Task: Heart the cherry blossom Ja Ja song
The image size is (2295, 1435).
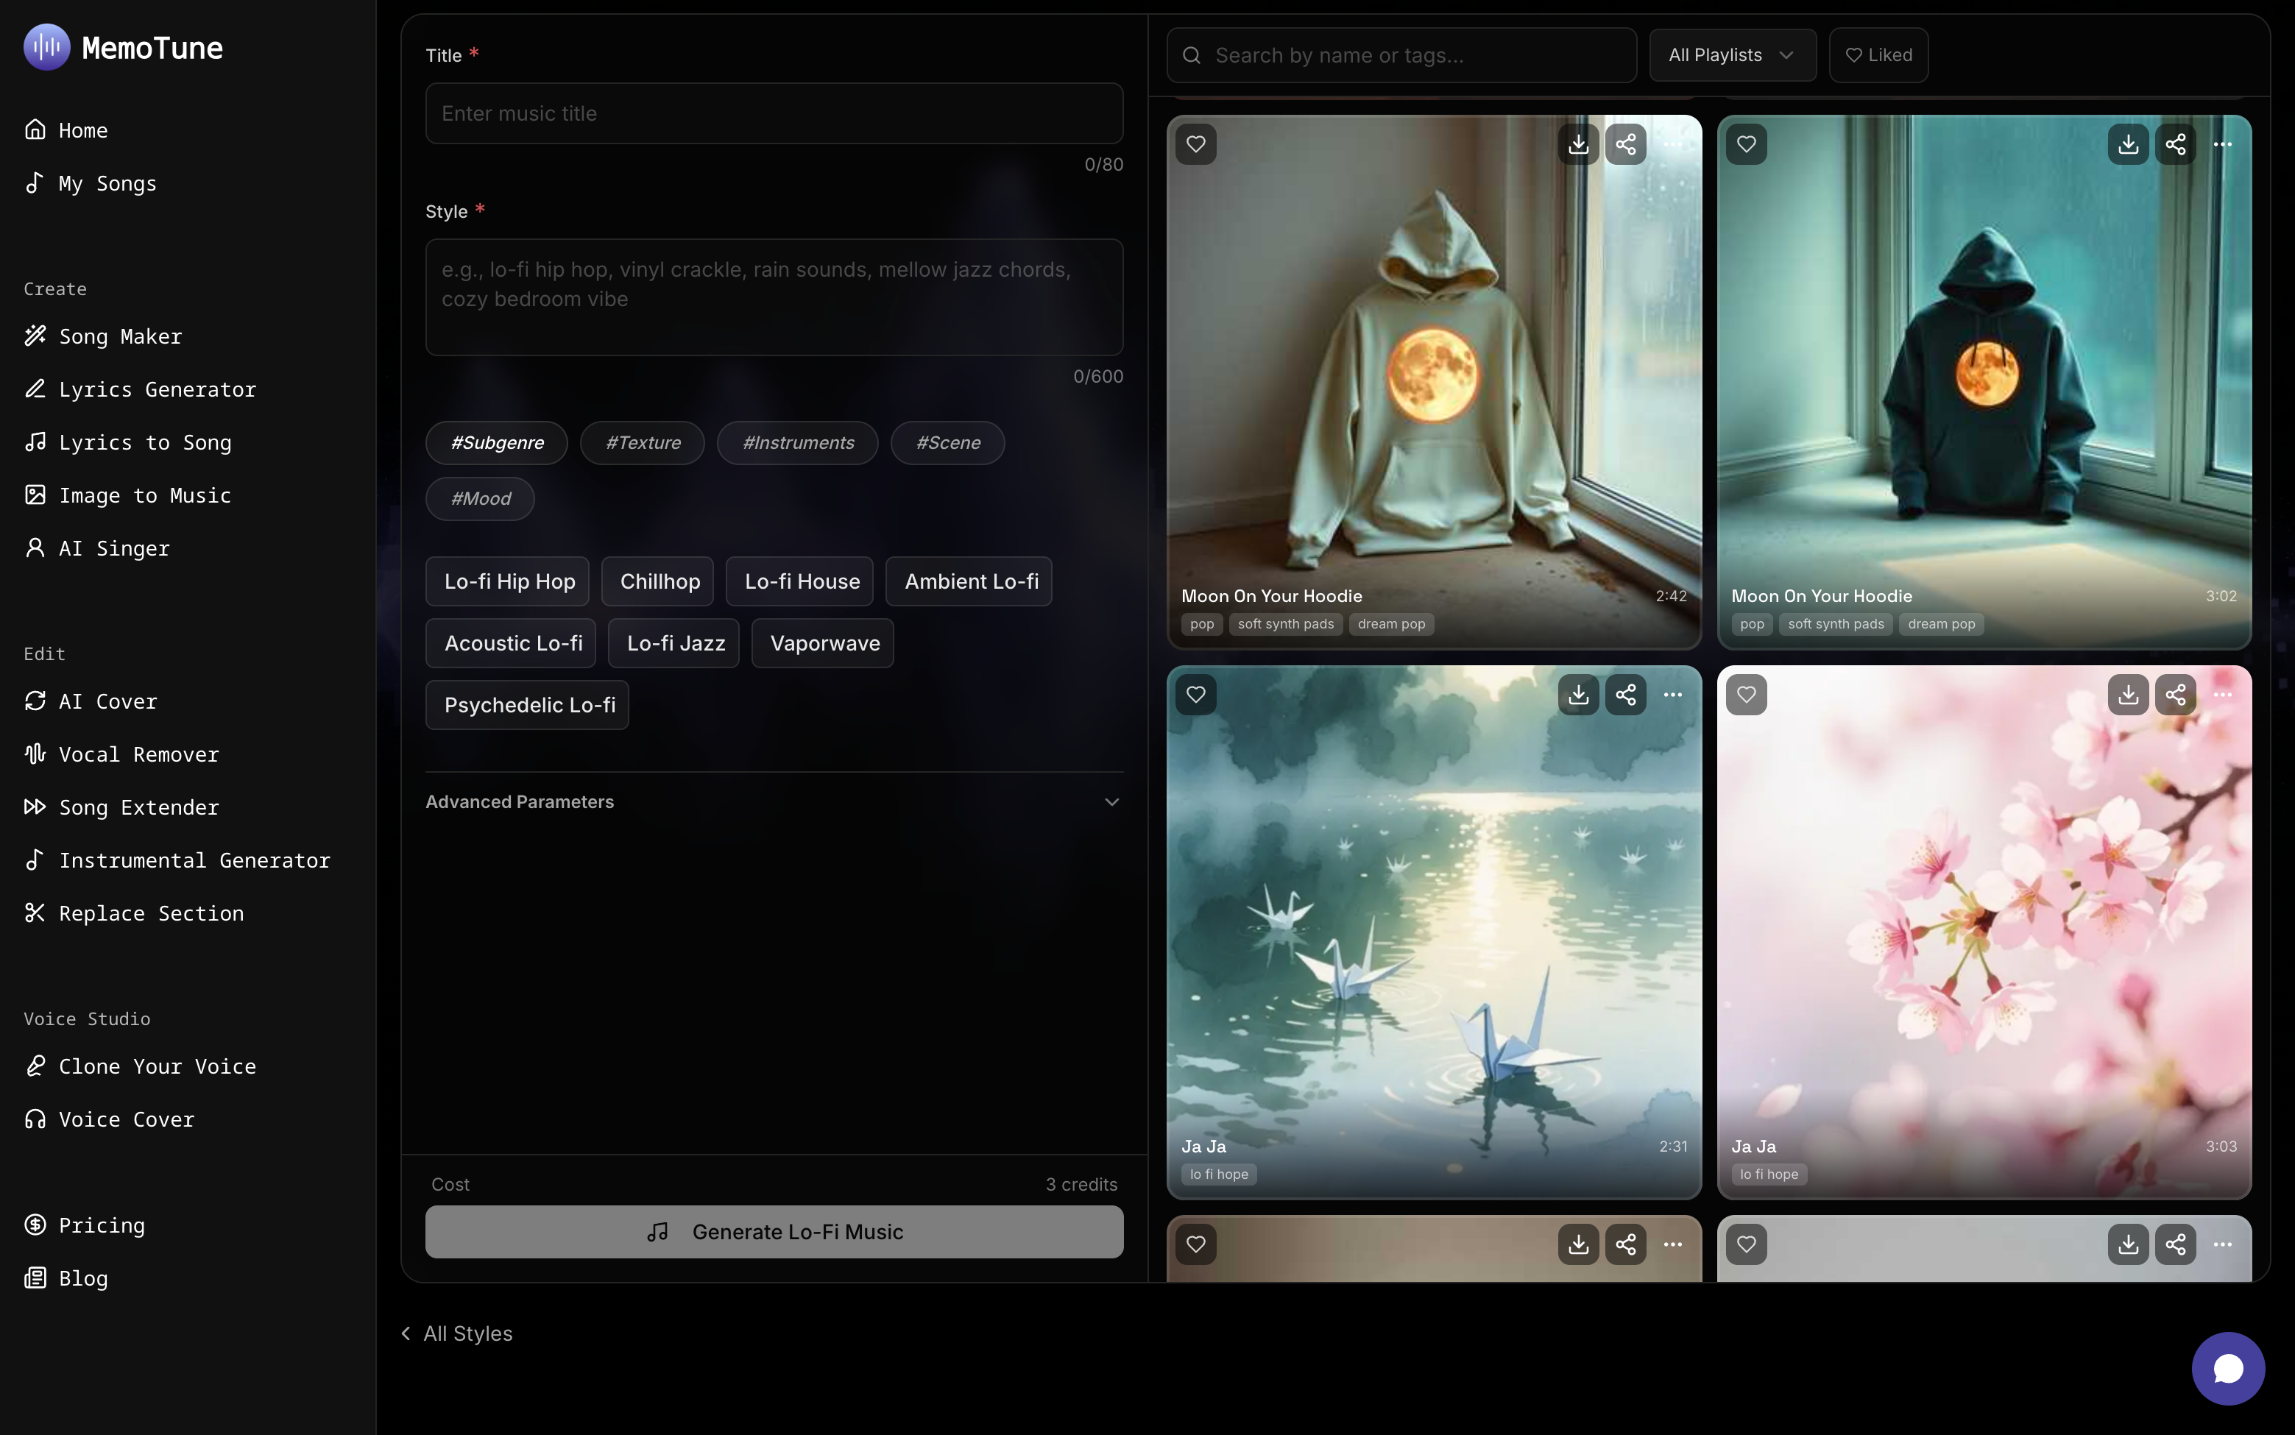Action: coord(1745,695)
